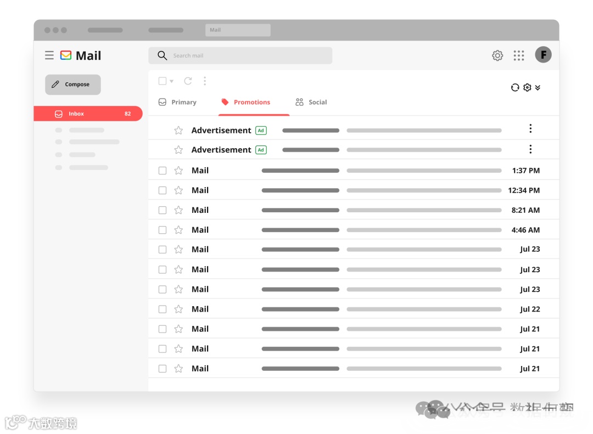
Task: Switch to the Primary tab
Action: (177, 102)
